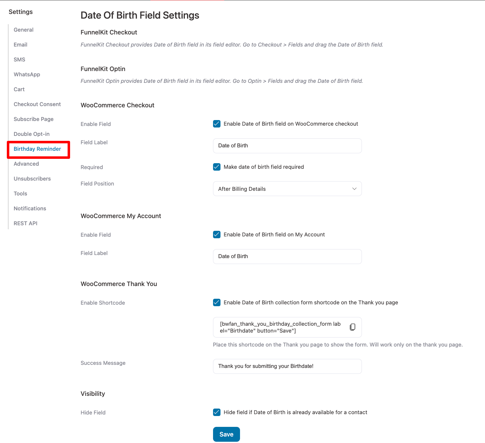Open Unsubscribers settings tab
Viewport: 485px width, 443px height.
click(x=32, y=179)
